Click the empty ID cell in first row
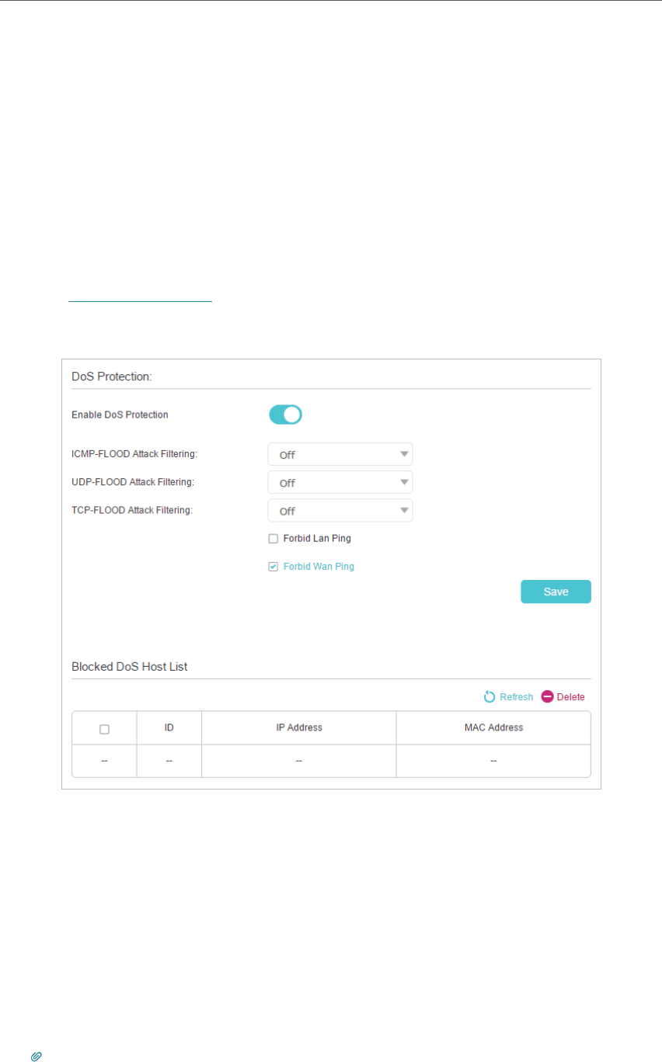 point(169,762)
